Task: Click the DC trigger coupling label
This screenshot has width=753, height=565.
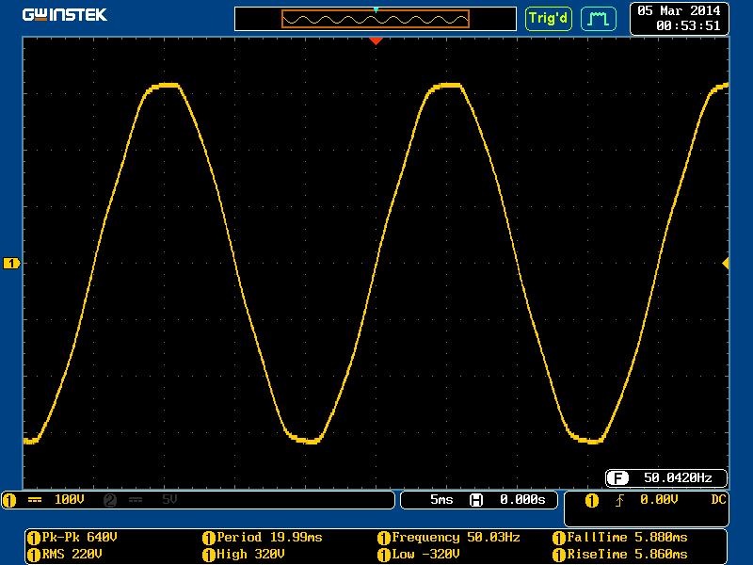Action: pos(718,499)
